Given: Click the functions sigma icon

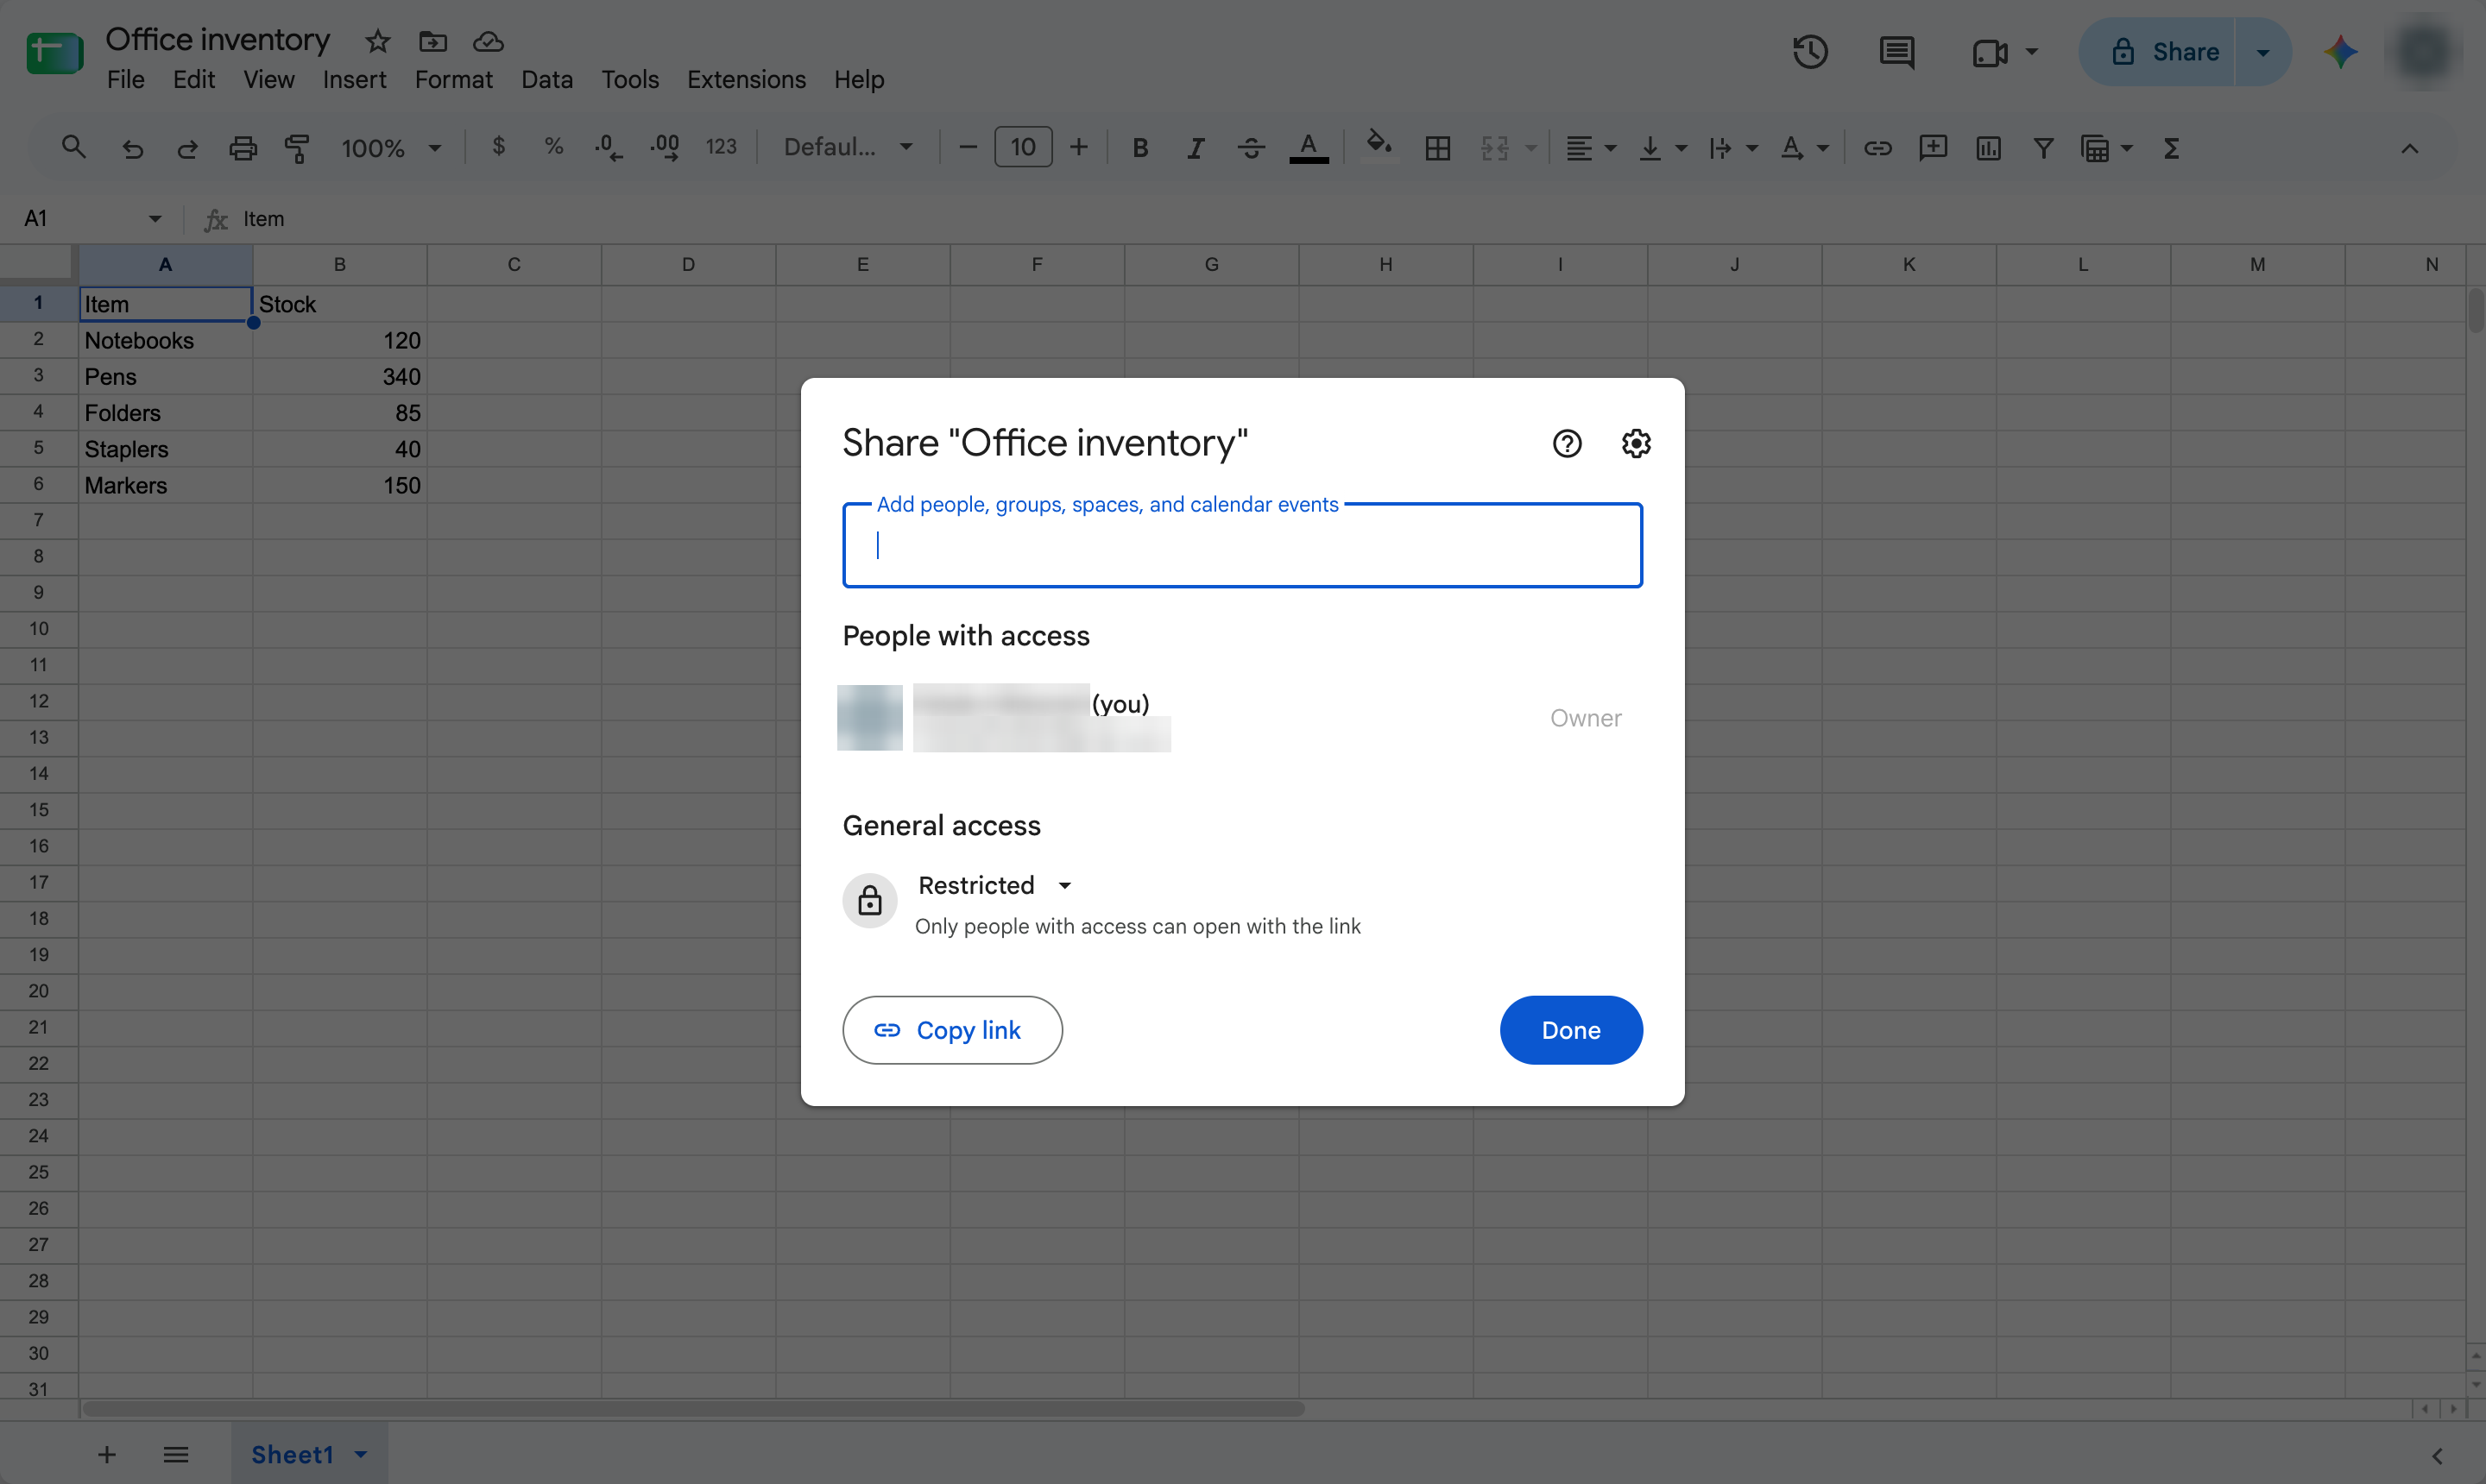Looking at the screenshot, I should (2171, 149).
